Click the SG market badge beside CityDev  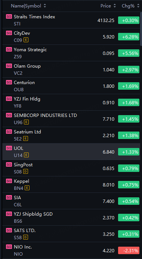point(9,33)
